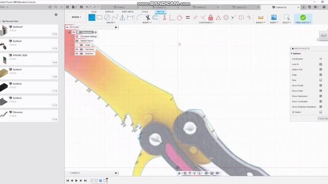Enable 3D Sketch checkbox
The height and width of the screenshot is (184, 328).
(x=320, y=112)
